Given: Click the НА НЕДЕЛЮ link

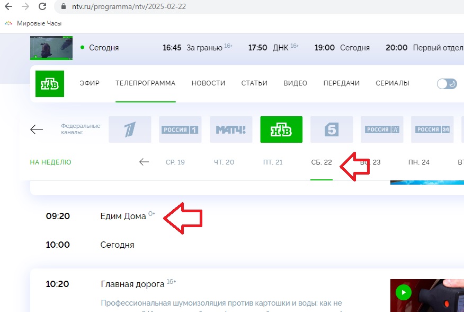Looking at the screenshot, I should click(51, 162).
